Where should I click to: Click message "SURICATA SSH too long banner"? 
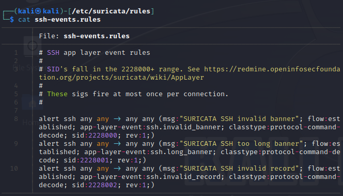click(x=241, y=144)
